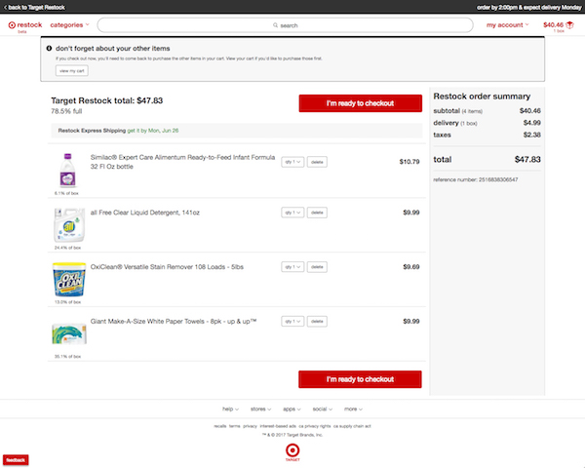The width and height of the screenshot is (585, 468).
Task: Open the paper towels product thumbnail
Action: (69, 333)
